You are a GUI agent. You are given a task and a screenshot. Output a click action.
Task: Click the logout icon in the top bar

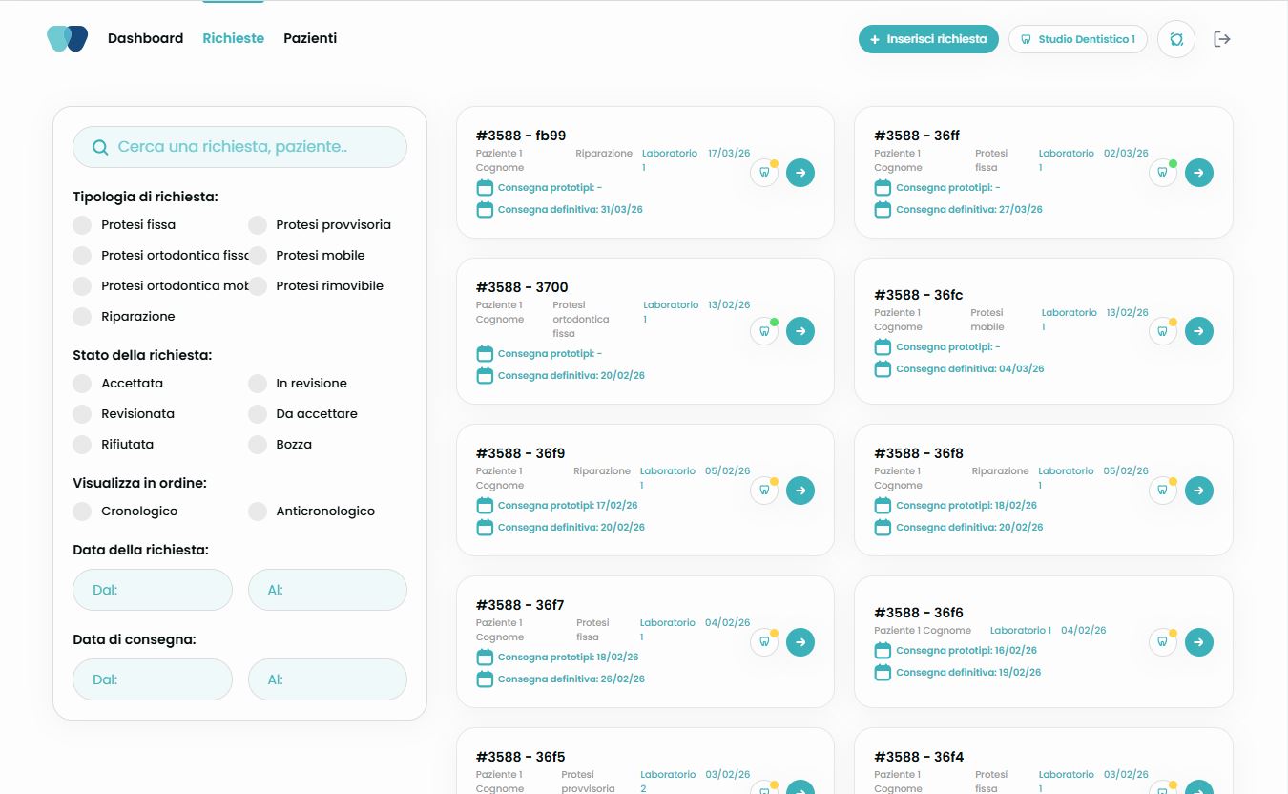[x=1222, y=39]
